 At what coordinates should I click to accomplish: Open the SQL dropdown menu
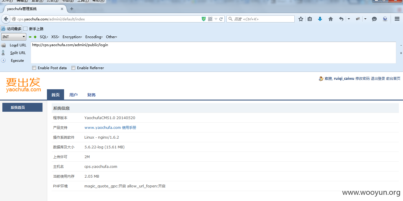click(x=44, y=37)
